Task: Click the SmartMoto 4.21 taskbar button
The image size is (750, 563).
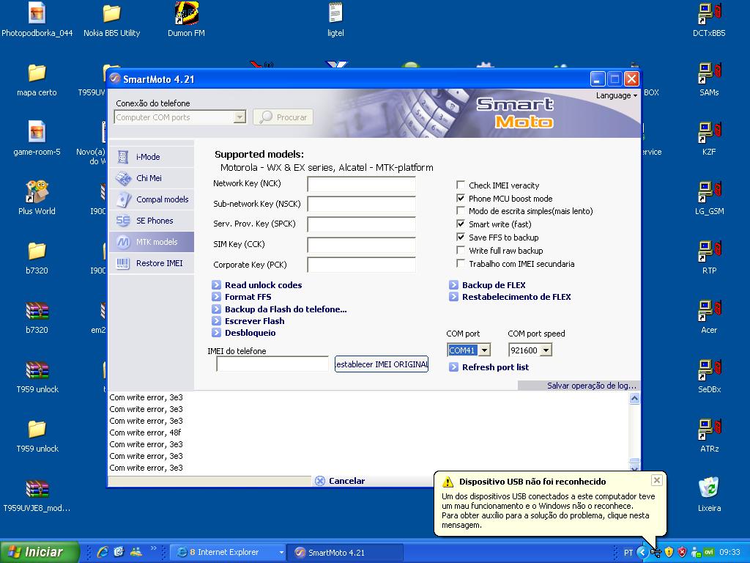Action: [346, 553]
